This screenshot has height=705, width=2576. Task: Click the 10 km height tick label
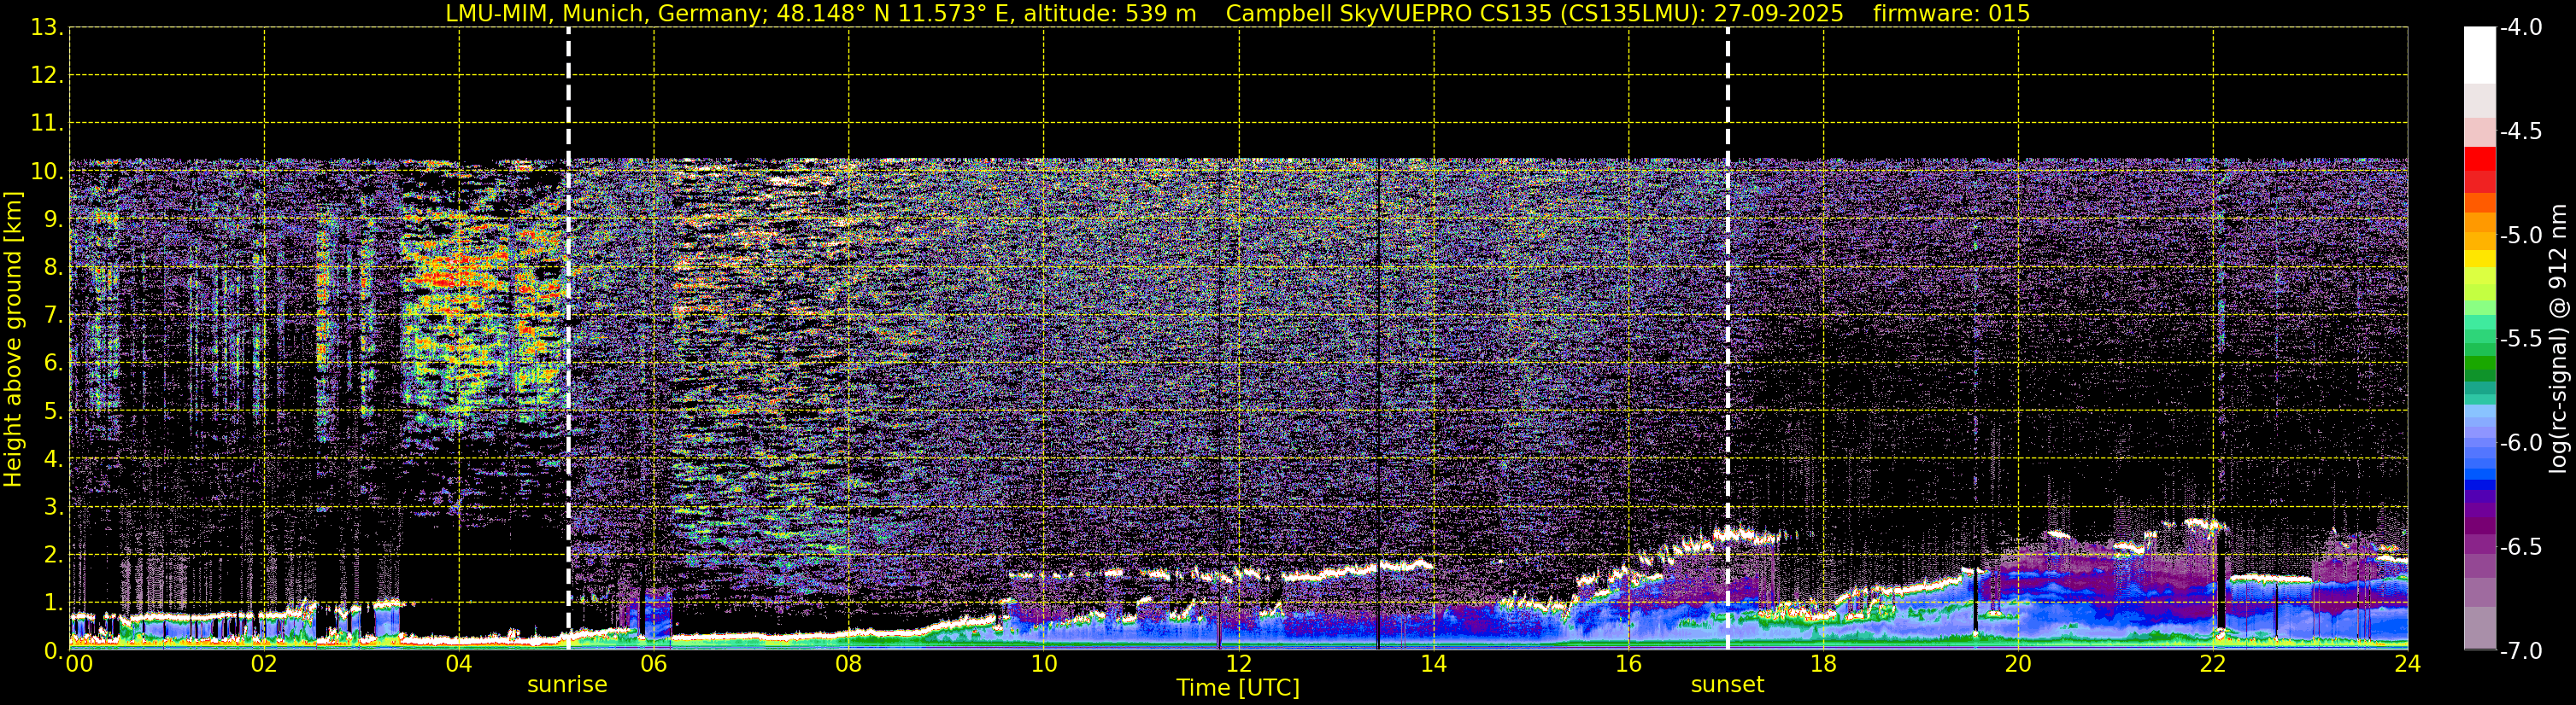click(x=46, y=172)
